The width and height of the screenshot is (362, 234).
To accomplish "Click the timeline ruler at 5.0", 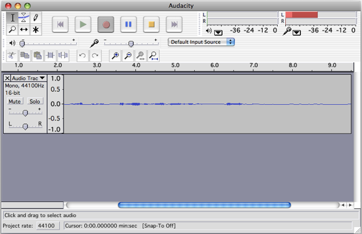I will tap(175, 66).
